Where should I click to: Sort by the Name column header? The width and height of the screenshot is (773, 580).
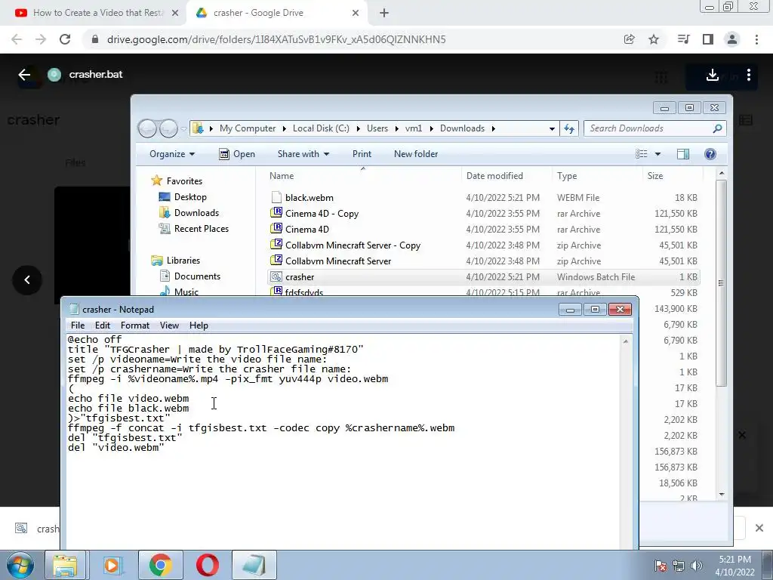[363, 175]
